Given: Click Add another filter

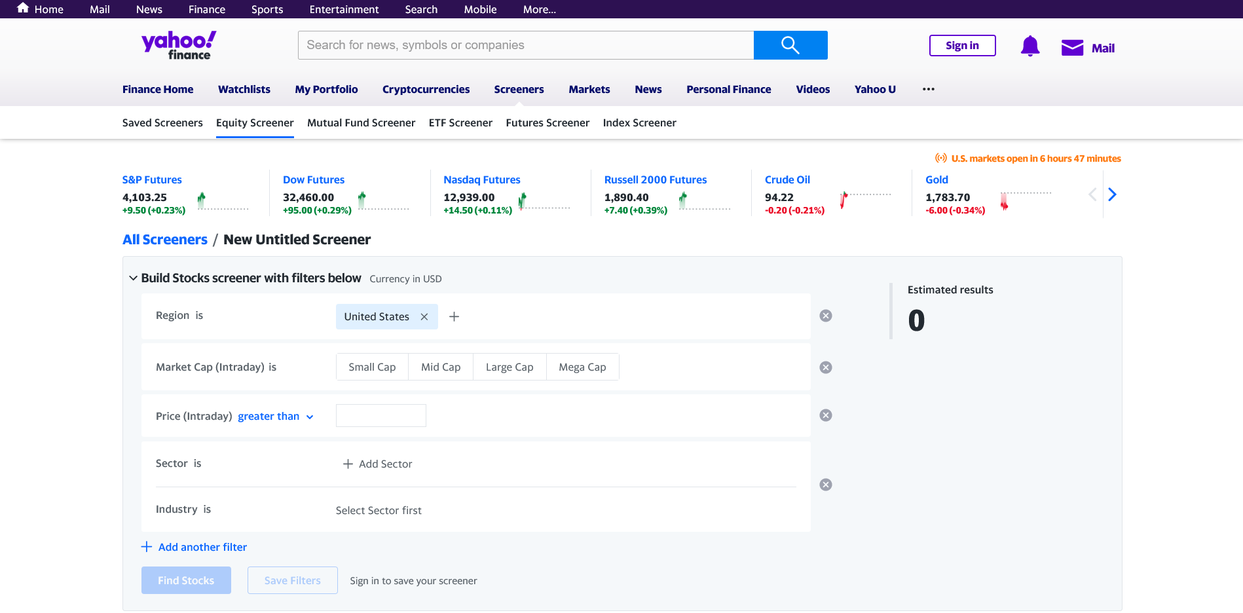Looking at the screenshot, I should (x=195, y=548).
